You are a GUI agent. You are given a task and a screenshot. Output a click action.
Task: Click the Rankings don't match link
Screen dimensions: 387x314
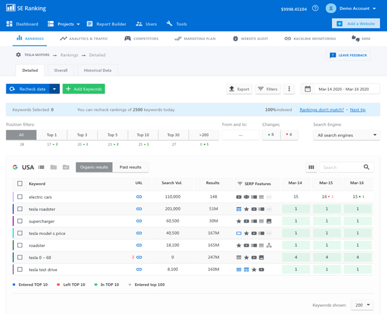point(322,110)
